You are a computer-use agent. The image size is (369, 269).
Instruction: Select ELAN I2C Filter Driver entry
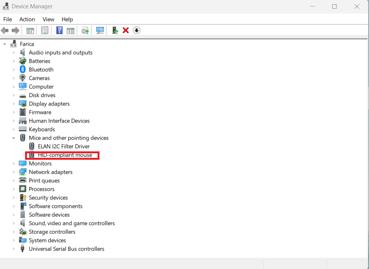[64, 146]
